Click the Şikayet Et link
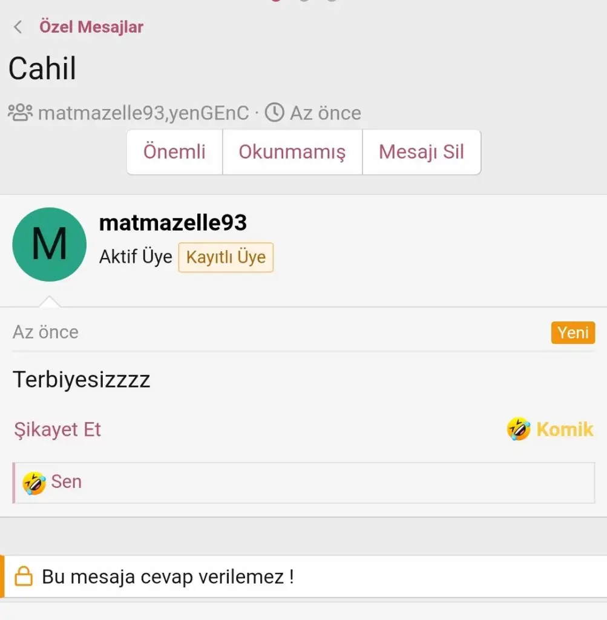The height and width of the screenshot is (620, 607). (x=57, y=430)
